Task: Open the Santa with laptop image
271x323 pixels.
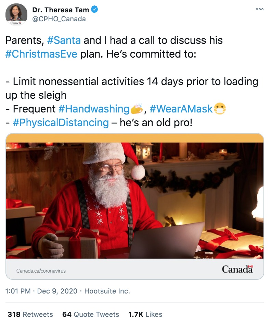Action: (x=135, y=200)
